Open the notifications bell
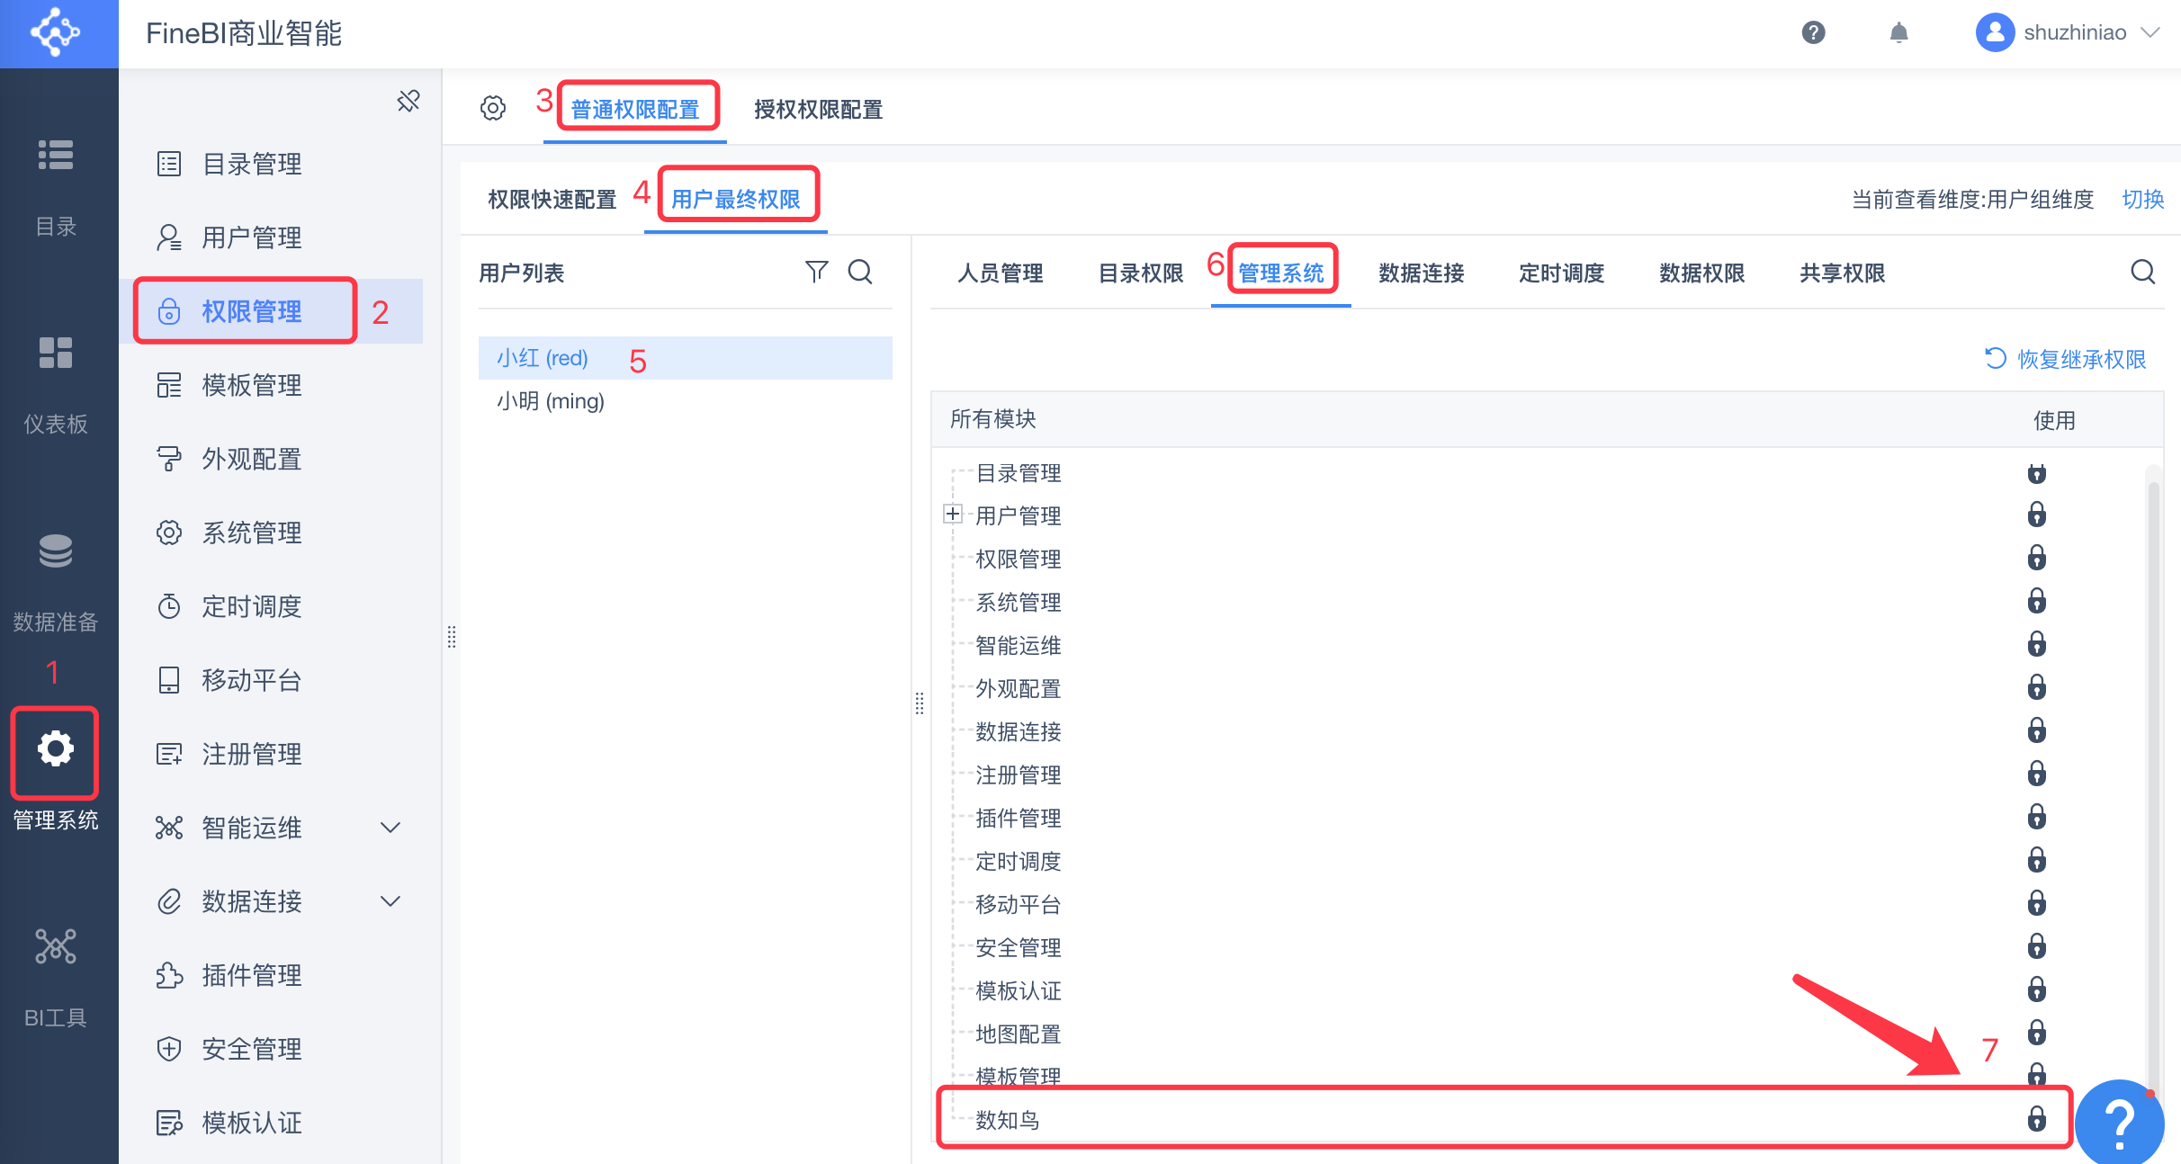The height and width of the screenshot is (1164, 2181). (x=1898, y=33)
